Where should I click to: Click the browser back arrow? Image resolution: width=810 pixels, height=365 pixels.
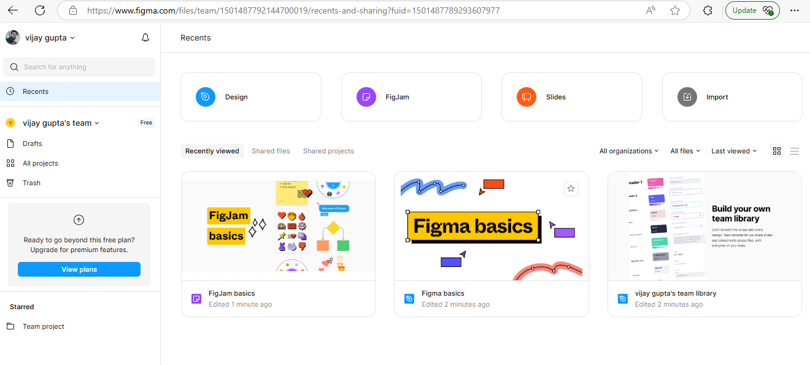click(13, 10)
